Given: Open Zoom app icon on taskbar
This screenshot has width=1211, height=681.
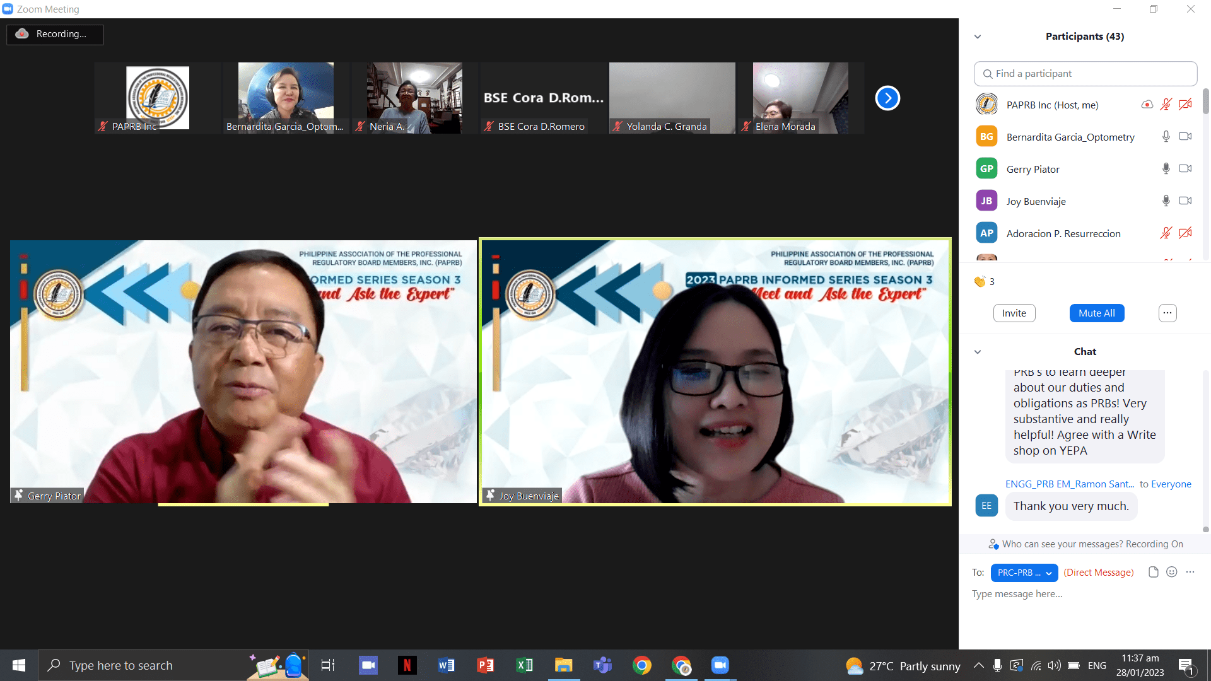Looking at the screenshot, I should (x=720, y=665).
